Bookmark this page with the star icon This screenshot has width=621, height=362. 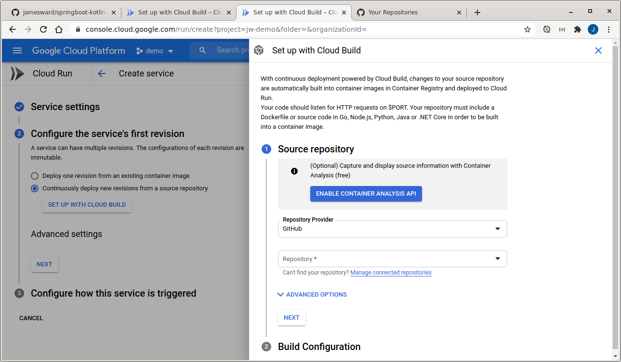point(527,29)
